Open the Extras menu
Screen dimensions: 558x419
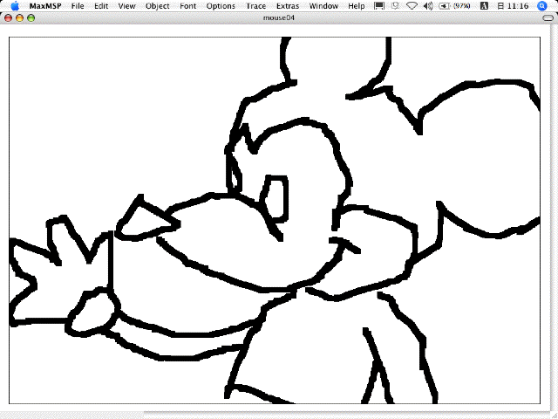pyautogui.click(x=288, y=6)
